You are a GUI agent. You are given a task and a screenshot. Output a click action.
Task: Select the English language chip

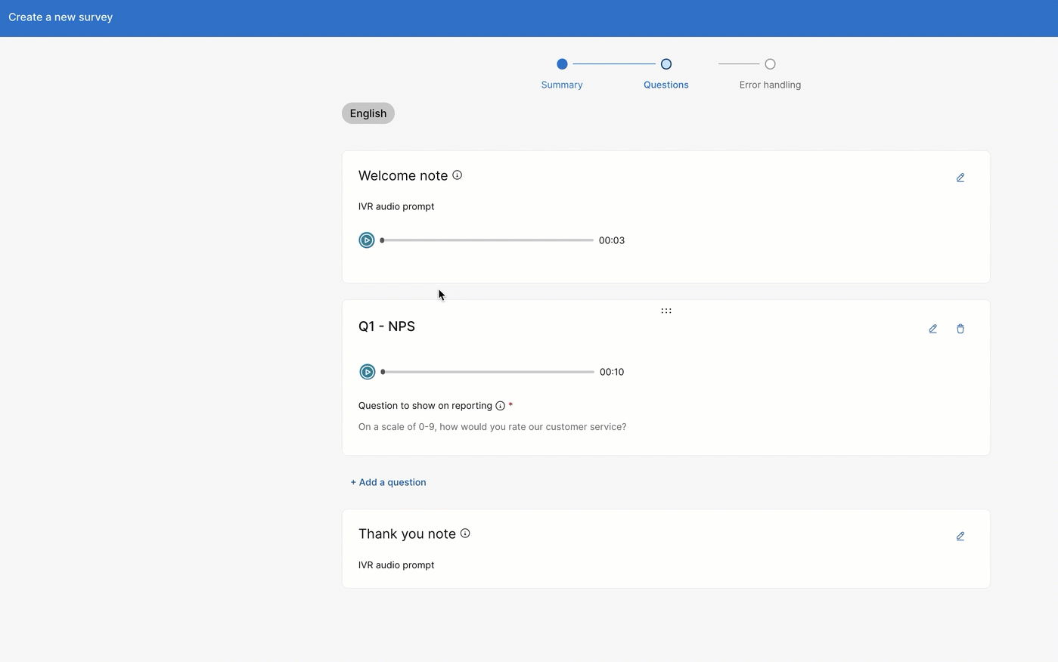(x=368, y=113)
